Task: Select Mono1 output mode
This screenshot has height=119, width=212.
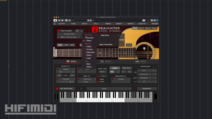Action: click(x=141, y=28)
